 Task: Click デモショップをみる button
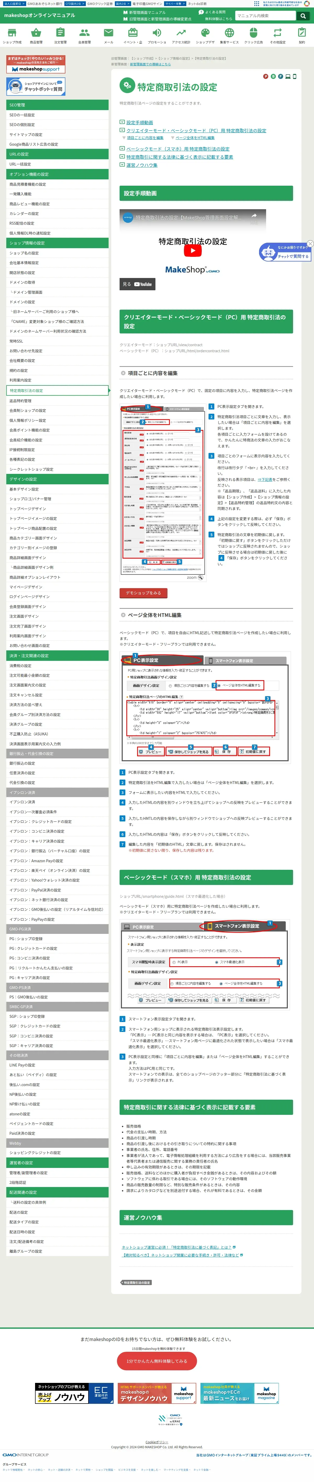pos(143,593)
